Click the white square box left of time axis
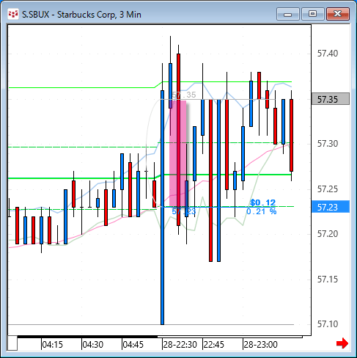Screen dimensions: 357x358 [12, 343]
